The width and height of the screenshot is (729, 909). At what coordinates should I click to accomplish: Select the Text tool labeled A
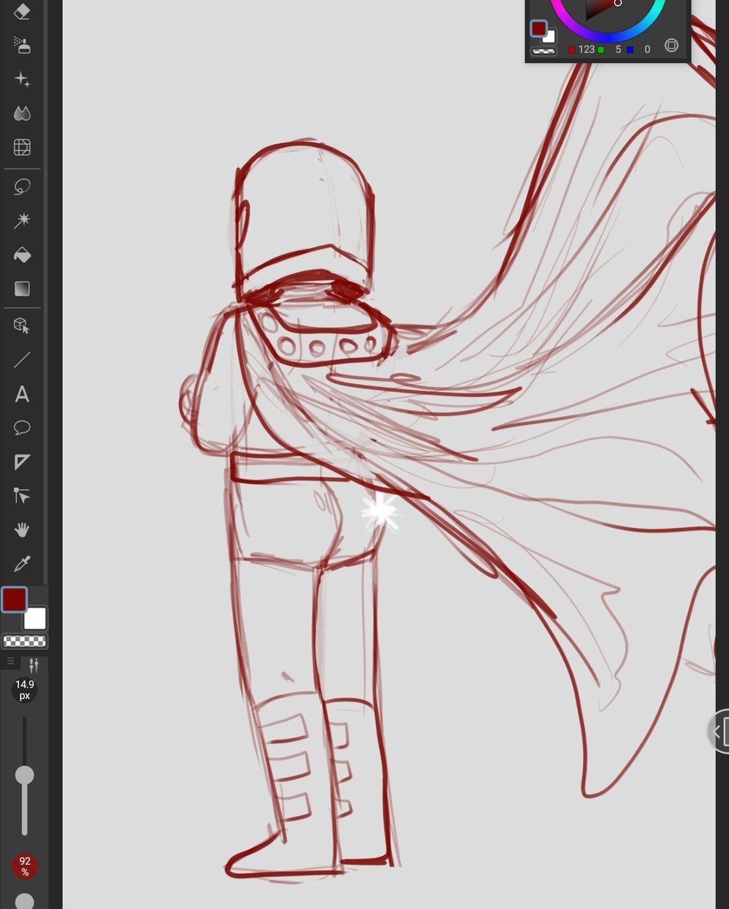click(22, 394)
